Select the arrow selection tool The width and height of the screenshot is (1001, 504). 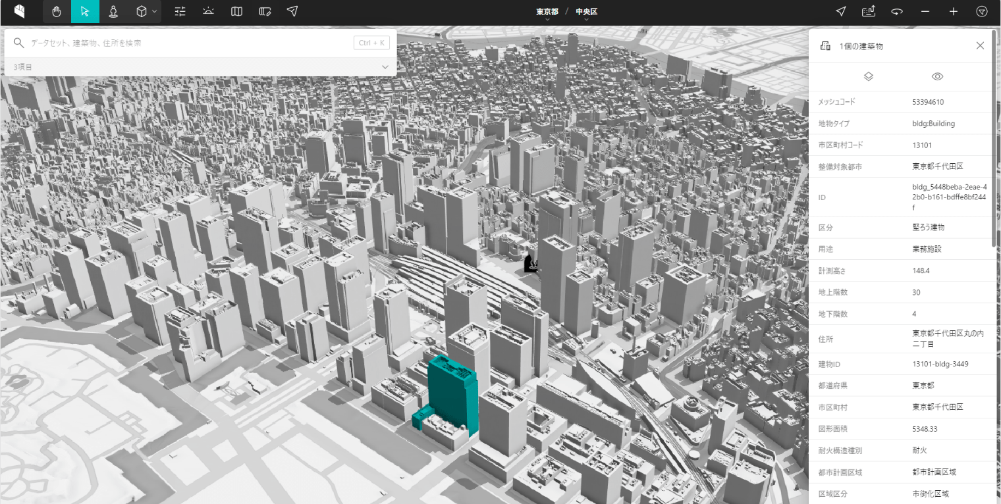85,11
